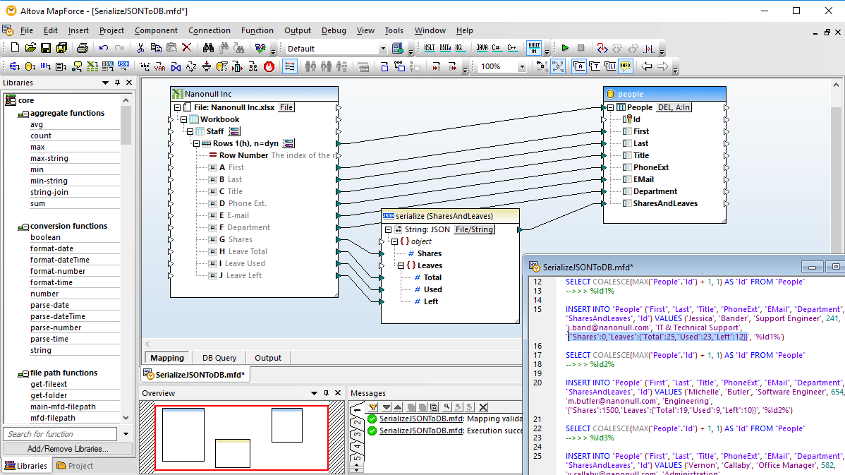This screenshot has height=475, width=845.
Task: Collapse the Rows 1(h), n=dyn node
Action: (197, 143)
